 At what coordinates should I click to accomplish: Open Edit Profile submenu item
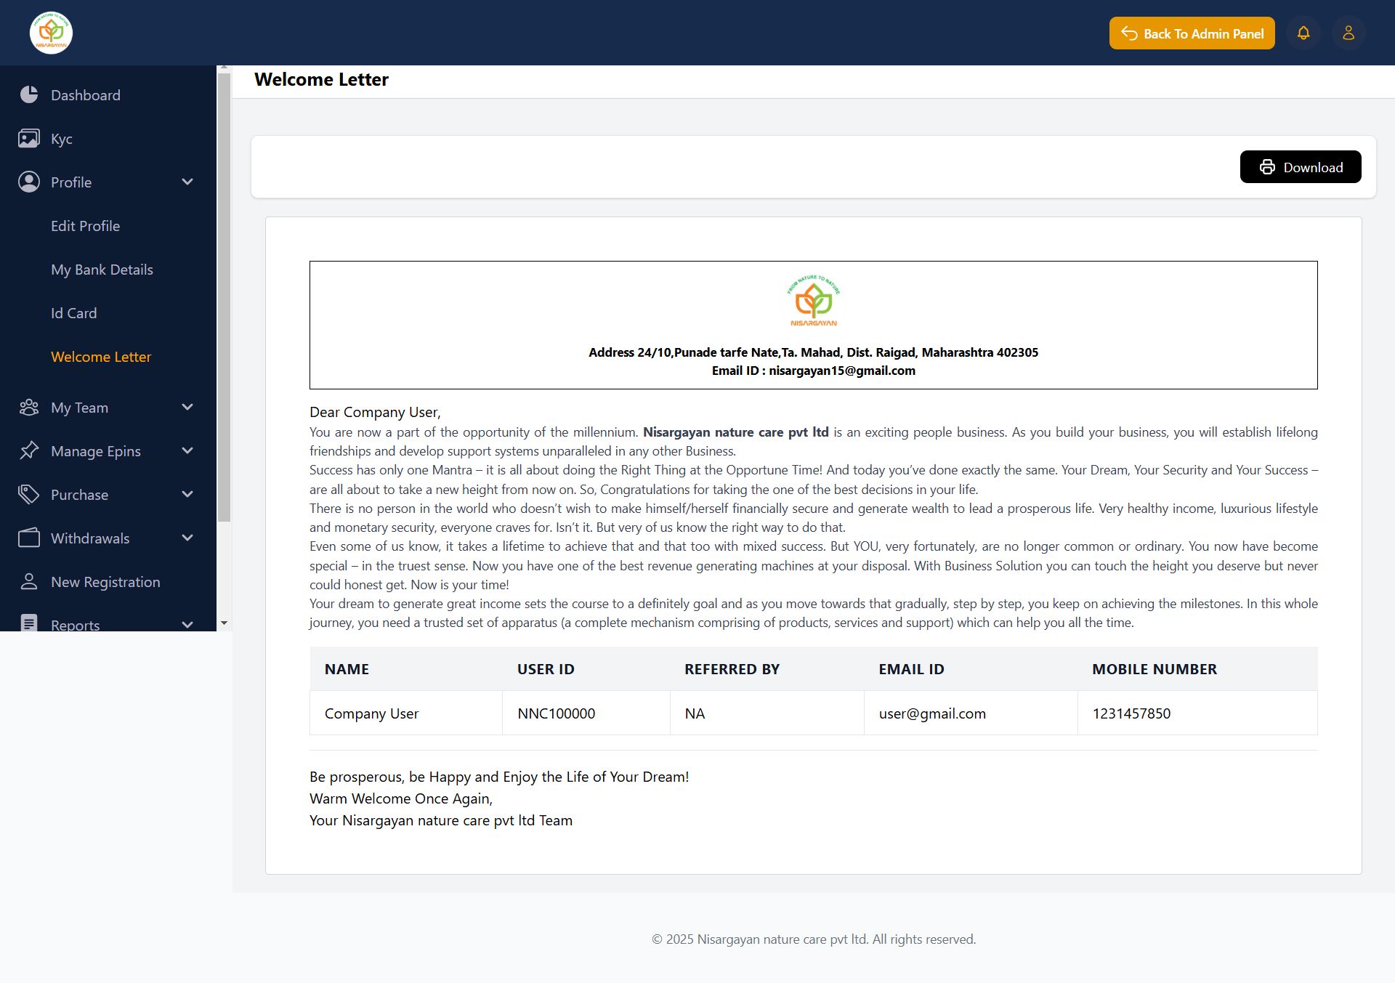[x=86, y=226]
